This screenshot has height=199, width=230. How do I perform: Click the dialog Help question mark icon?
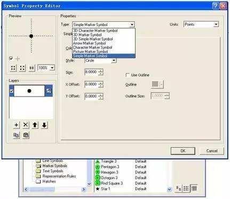click(x=216, y=6)
